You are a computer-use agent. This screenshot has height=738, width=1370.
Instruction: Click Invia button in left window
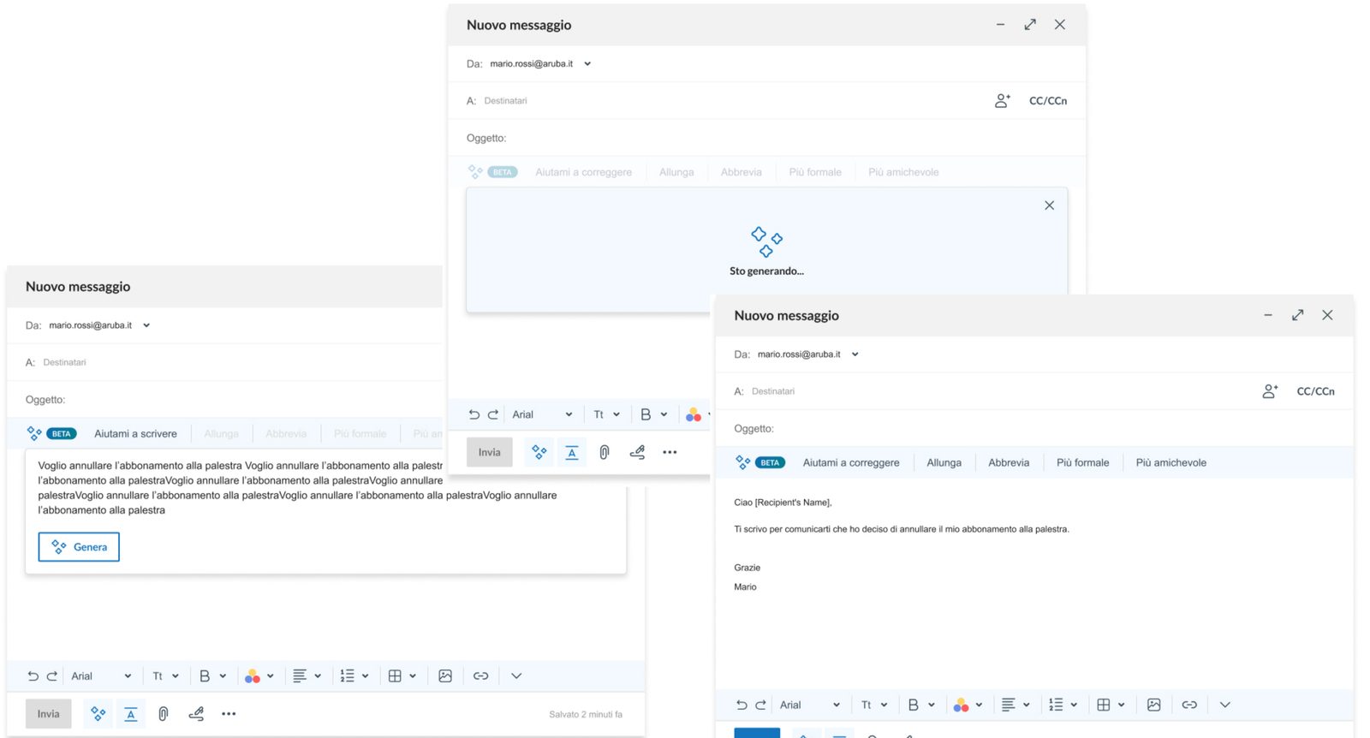[x=49, y=714]
